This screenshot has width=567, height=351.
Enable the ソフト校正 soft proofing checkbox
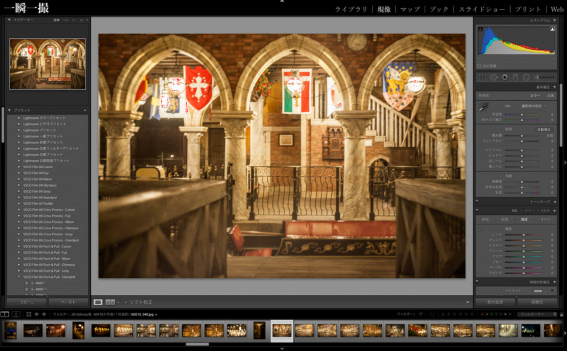pyautogui.click(x=126, y=302)
